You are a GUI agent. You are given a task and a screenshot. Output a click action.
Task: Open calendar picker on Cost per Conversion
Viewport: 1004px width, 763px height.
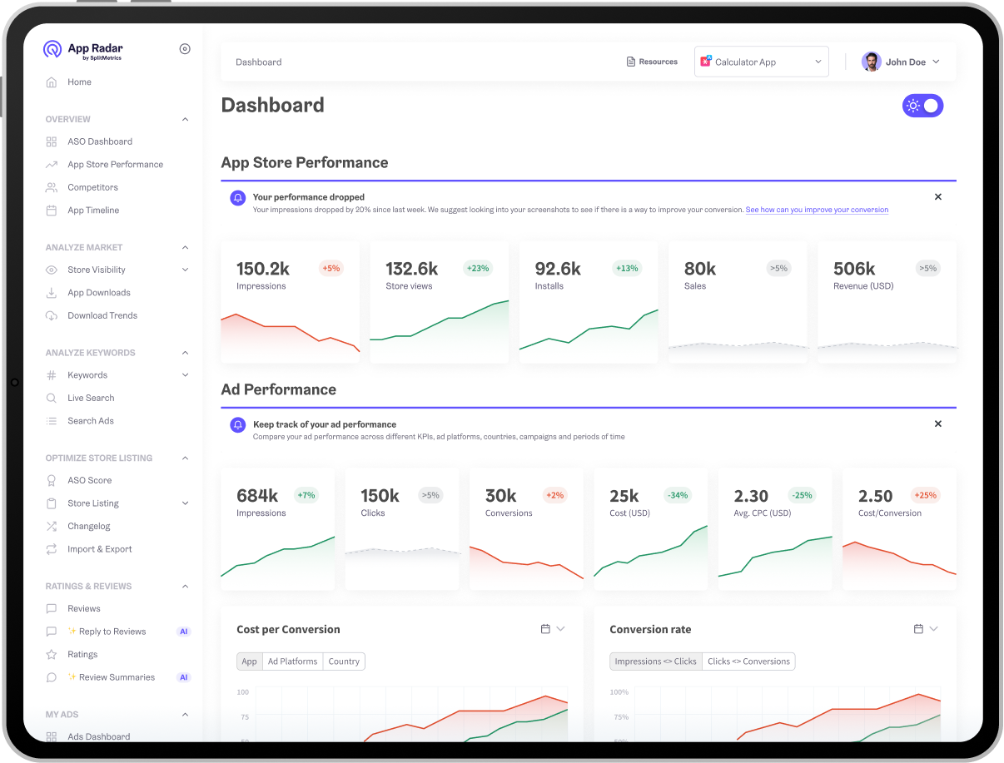(545, 629)
